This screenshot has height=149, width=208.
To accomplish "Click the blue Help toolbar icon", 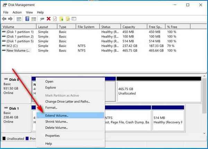I will (x=27, y=19).
